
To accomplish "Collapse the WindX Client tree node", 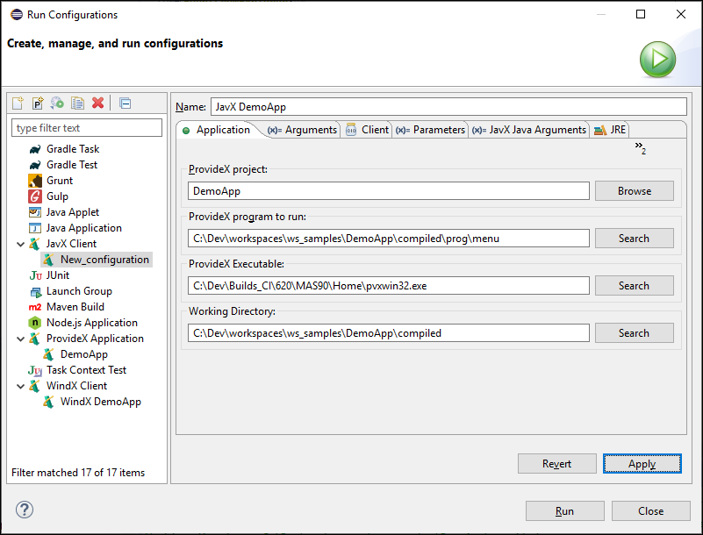I will pyautogui.click(x=20, y=386).
